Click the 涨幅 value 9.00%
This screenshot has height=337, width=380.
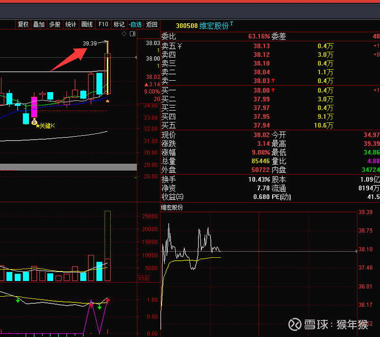[261, 152]
